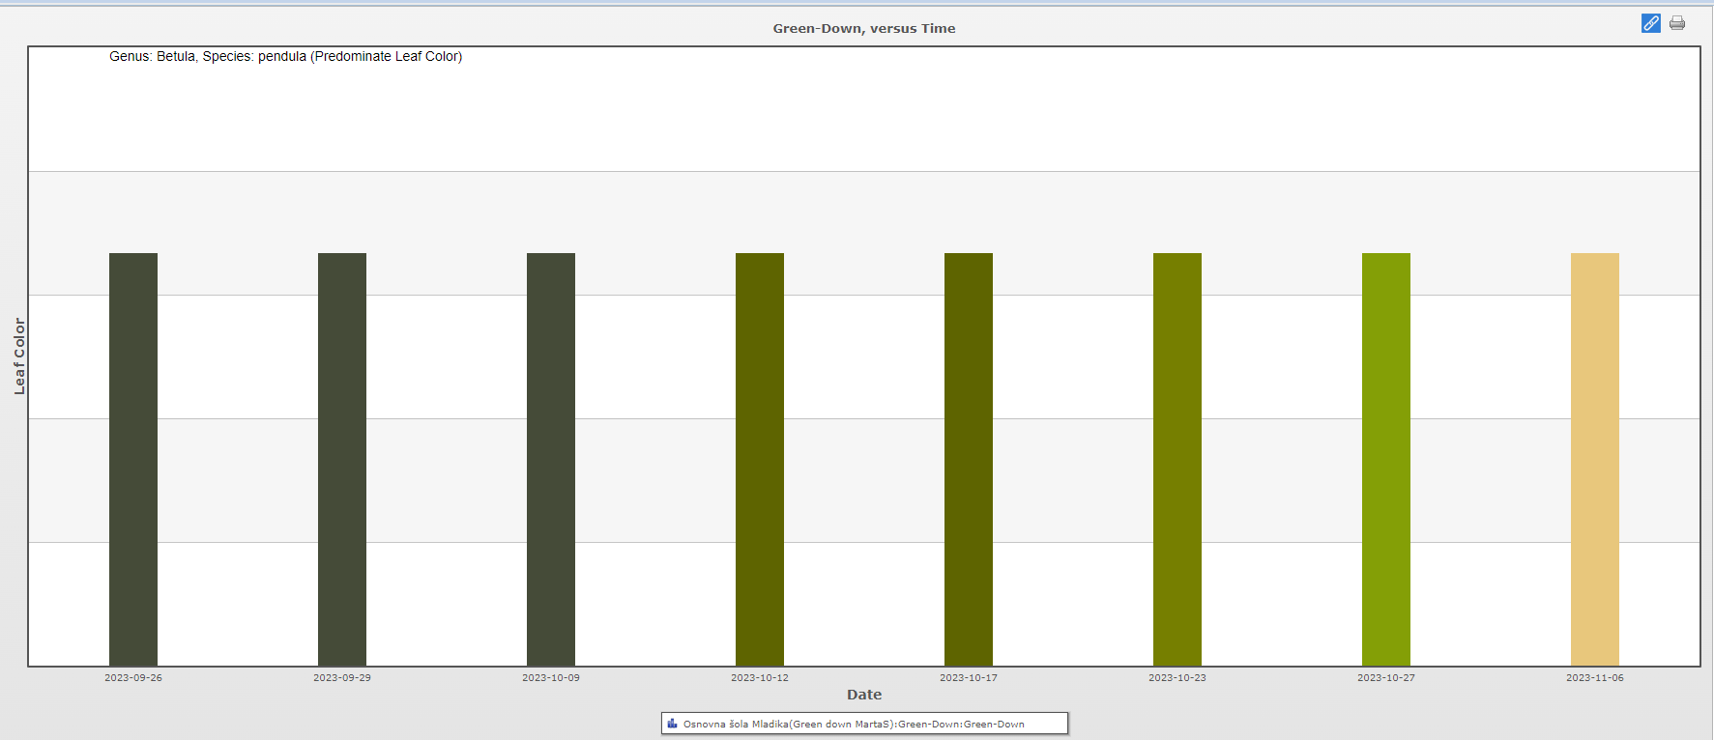Click the 2023-10-12 date label
The width and height of the screenshot is (1714, 740).
(760, 678)
